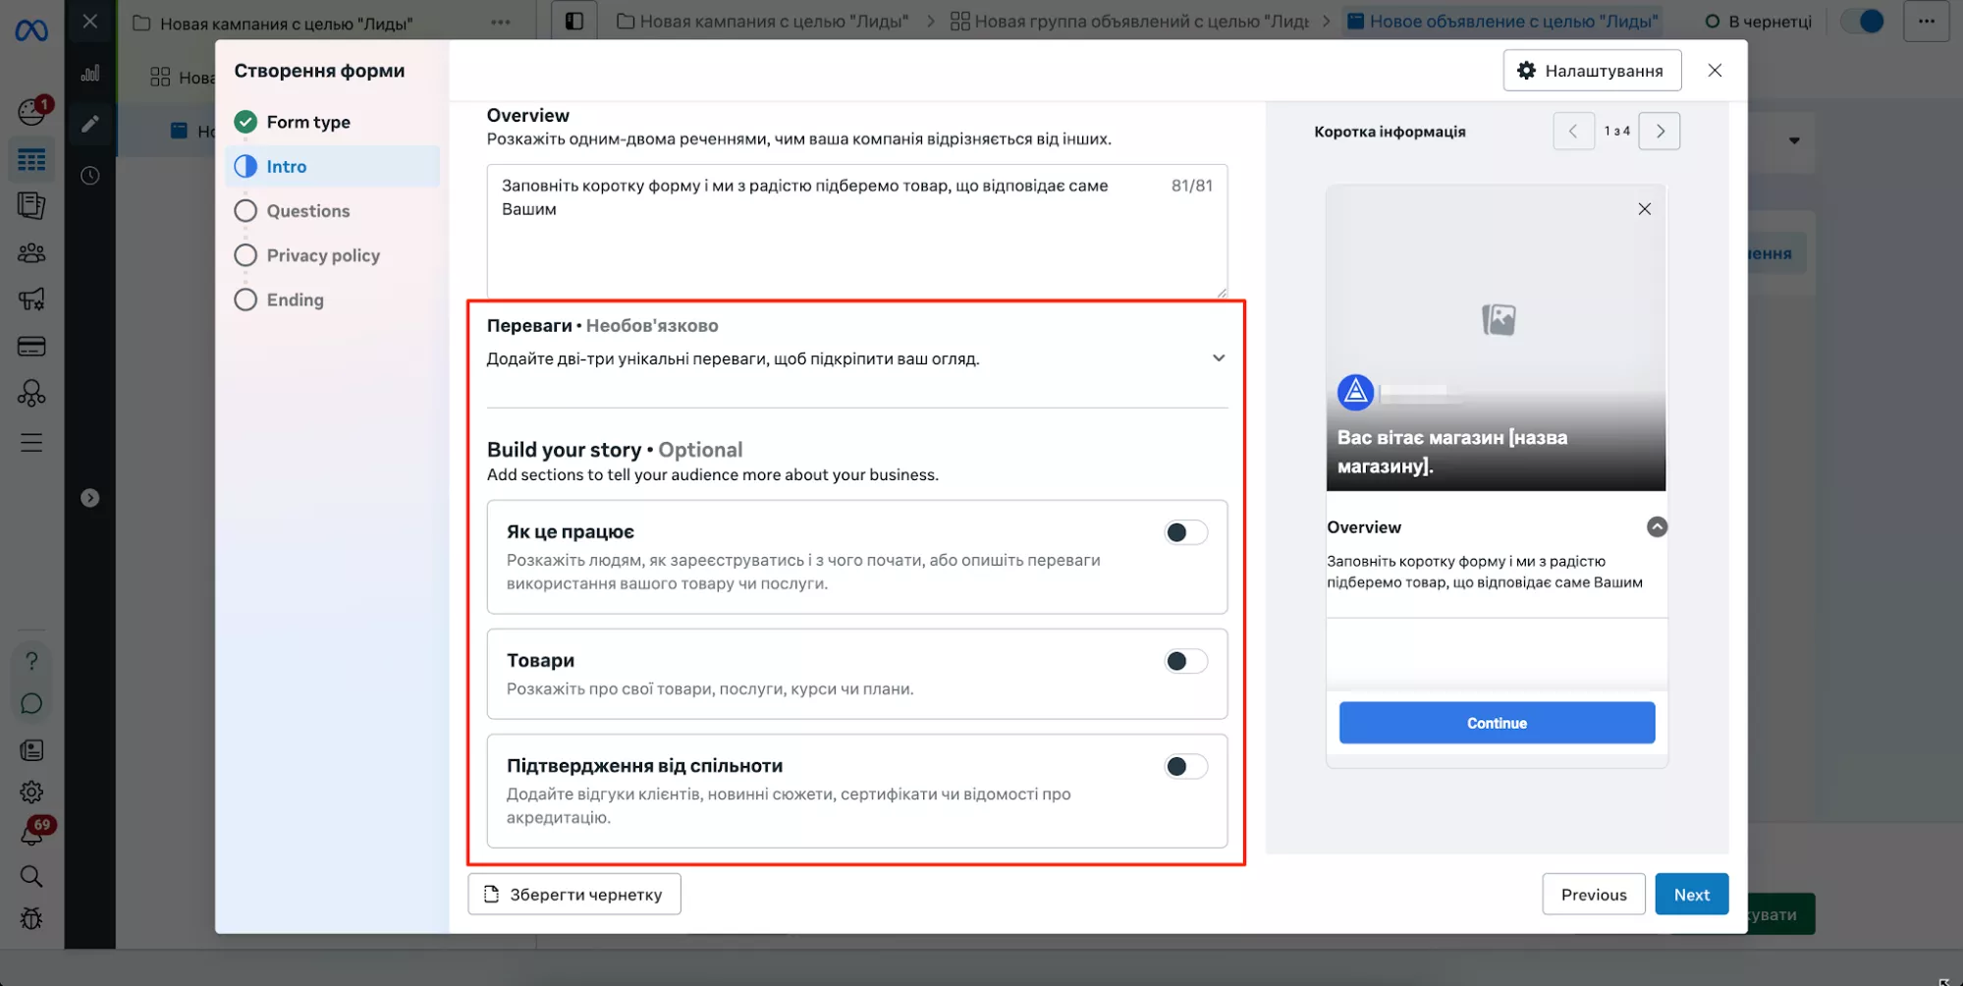Viewport: 1963px width, 987px height.
Task: Enable 'Підтвердження від спільноти' toggle
Action: point(1185,766)
